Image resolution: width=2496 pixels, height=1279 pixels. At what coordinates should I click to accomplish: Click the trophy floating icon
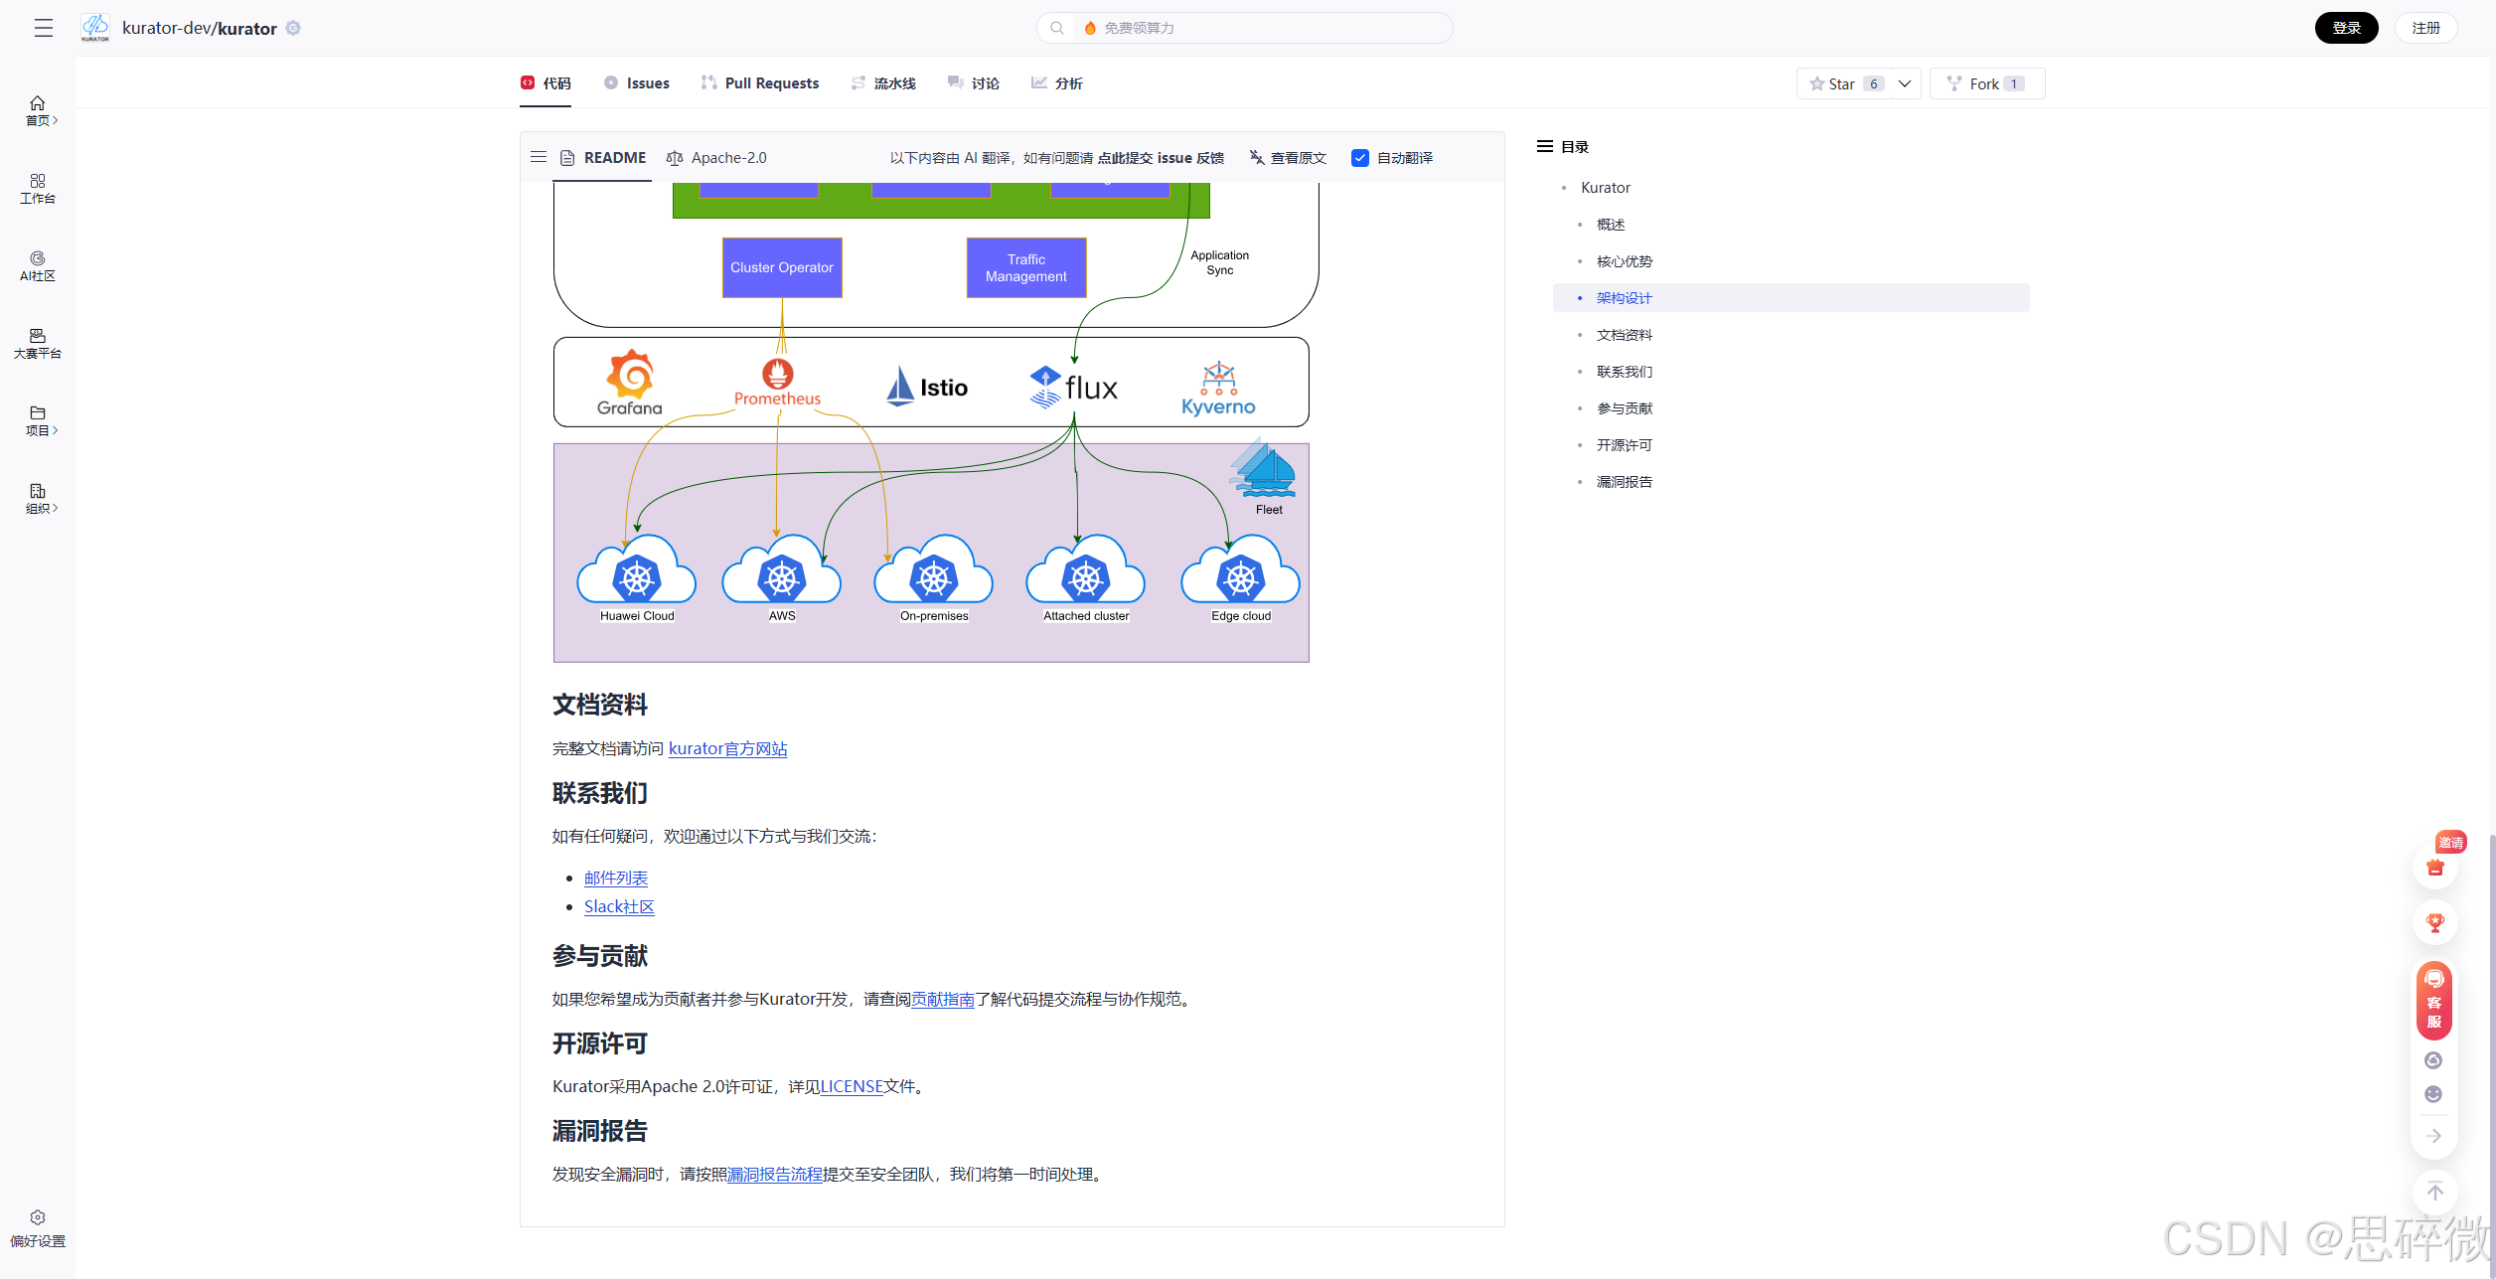click(x=2434, y=923)
